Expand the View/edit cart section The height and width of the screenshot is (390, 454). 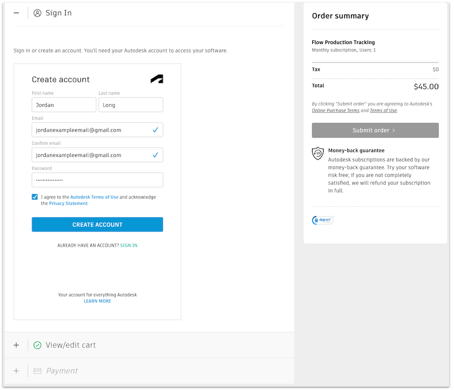pos(16,345)
